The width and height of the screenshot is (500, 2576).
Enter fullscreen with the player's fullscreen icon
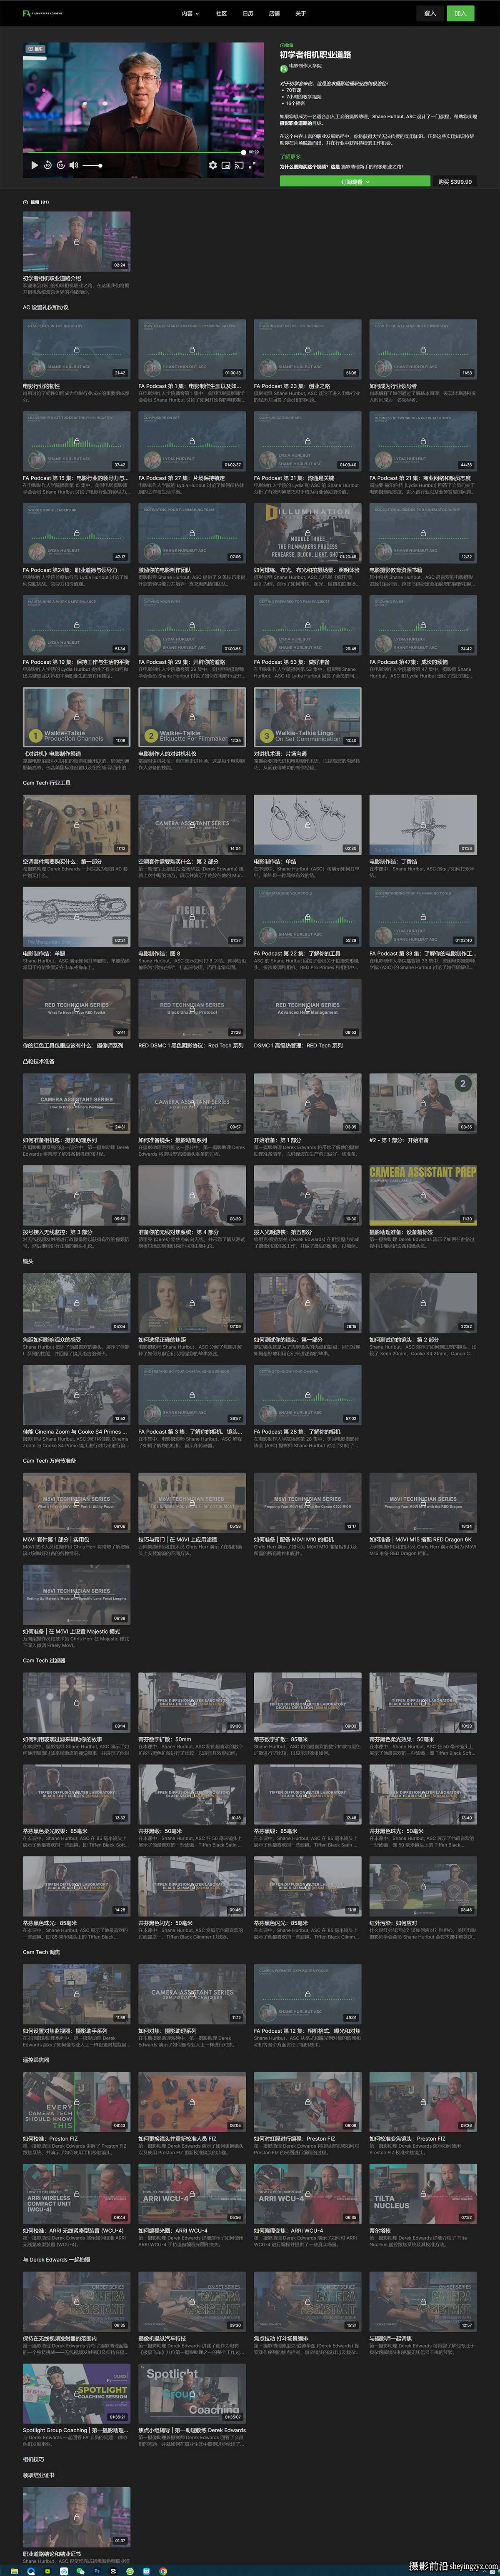coord(252,165)
